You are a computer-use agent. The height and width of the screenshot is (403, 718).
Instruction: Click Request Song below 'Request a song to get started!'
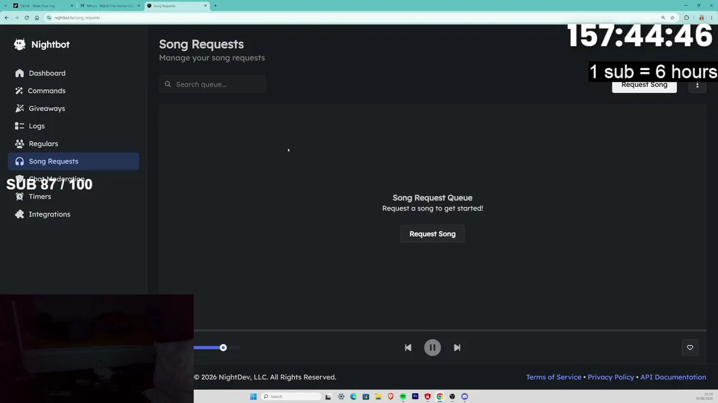coord(432,234)
